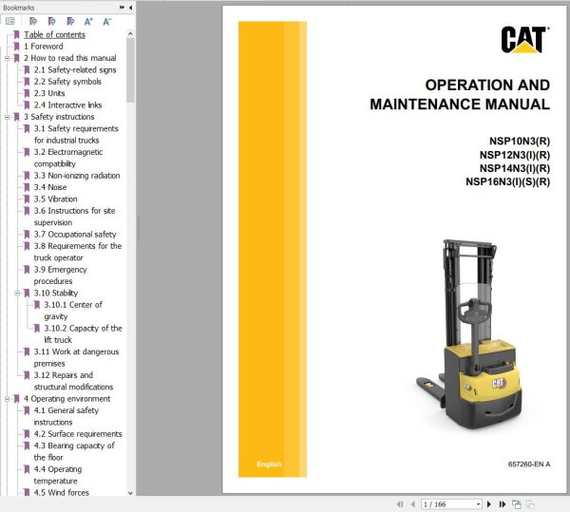Open '4.1 General safety instructions' bookmark
The height and width of the screenshot is (512, 570).
66,416
